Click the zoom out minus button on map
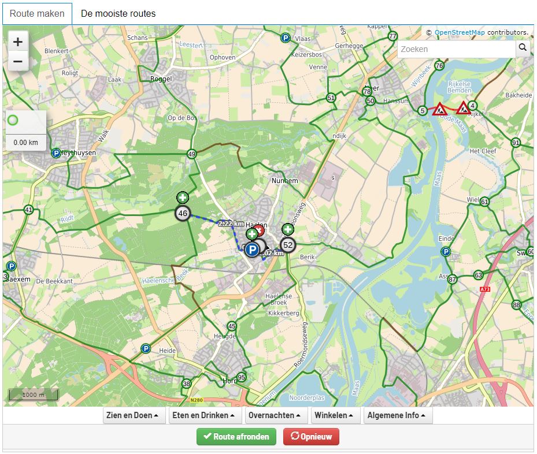537x454 pixels. (17, 61)
